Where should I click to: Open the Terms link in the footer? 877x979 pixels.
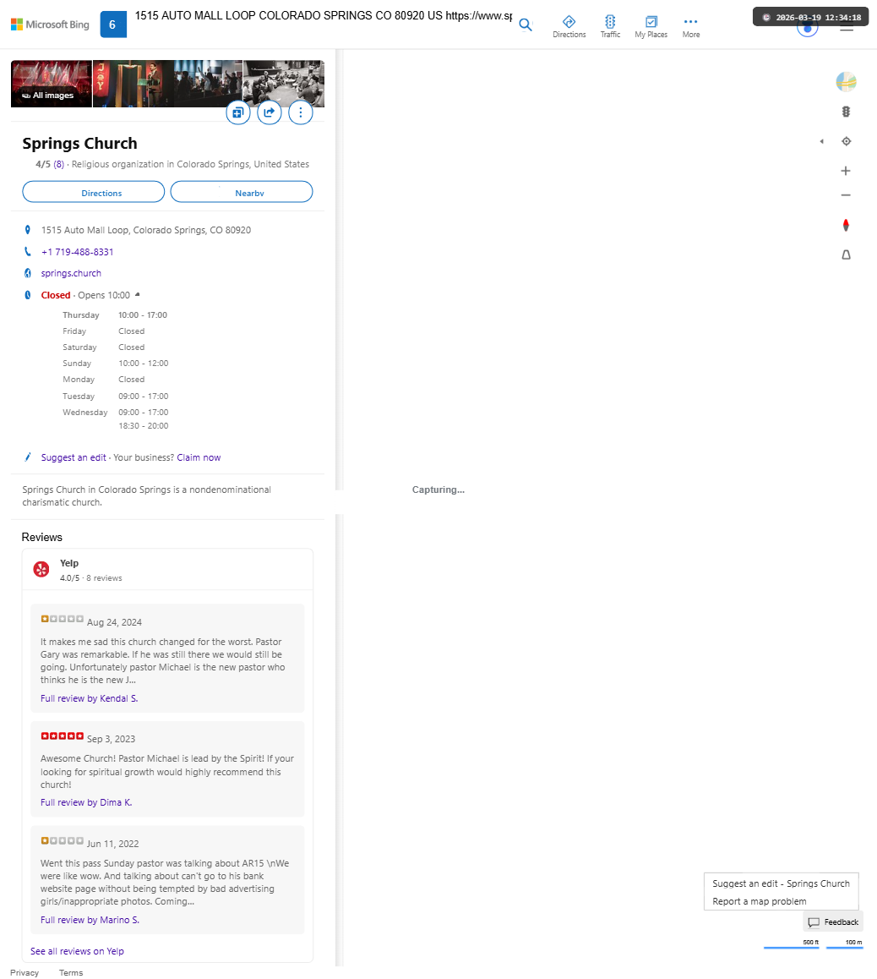click(70, 972)
